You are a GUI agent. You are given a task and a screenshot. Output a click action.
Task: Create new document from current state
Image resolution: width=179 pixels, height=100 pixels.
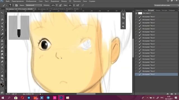[168, 94]
